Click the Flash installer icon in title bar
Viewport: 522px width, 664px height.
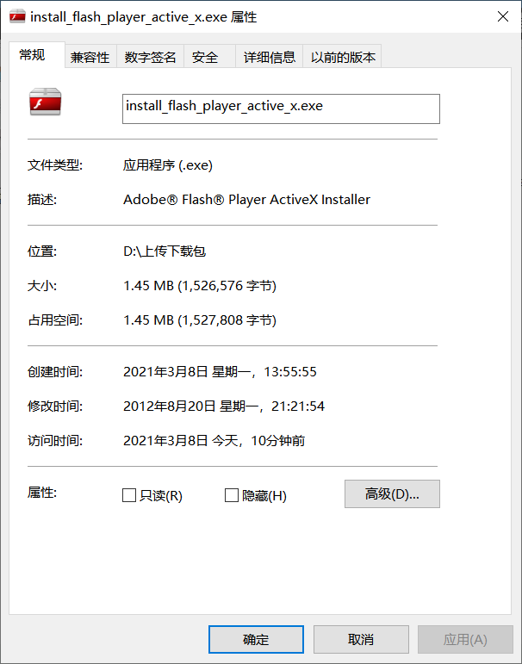[x=17, y=17]
